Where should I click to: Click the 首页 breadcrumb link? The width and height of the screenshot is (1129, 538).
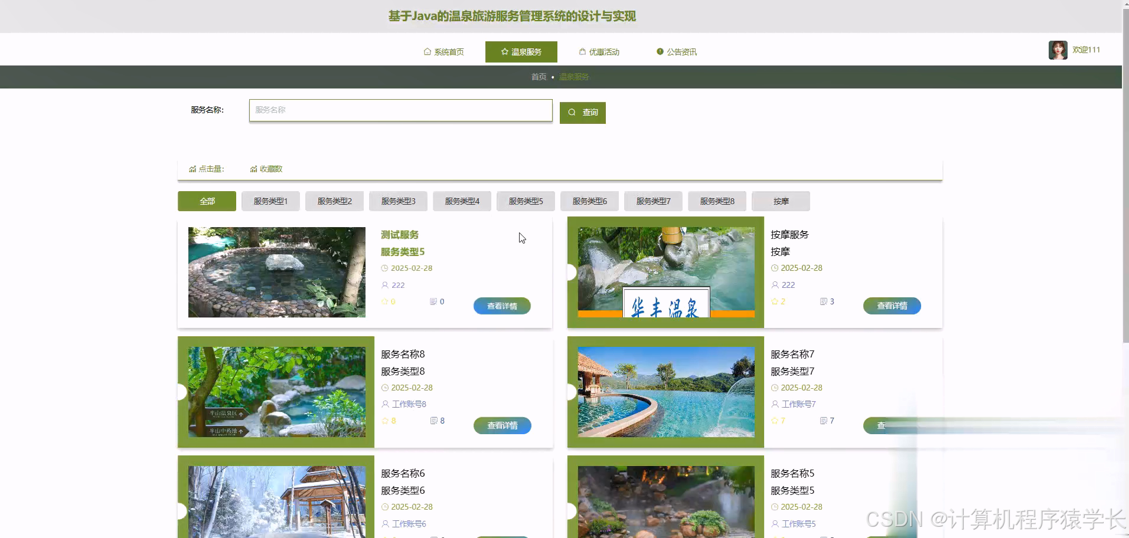(539, 77)
